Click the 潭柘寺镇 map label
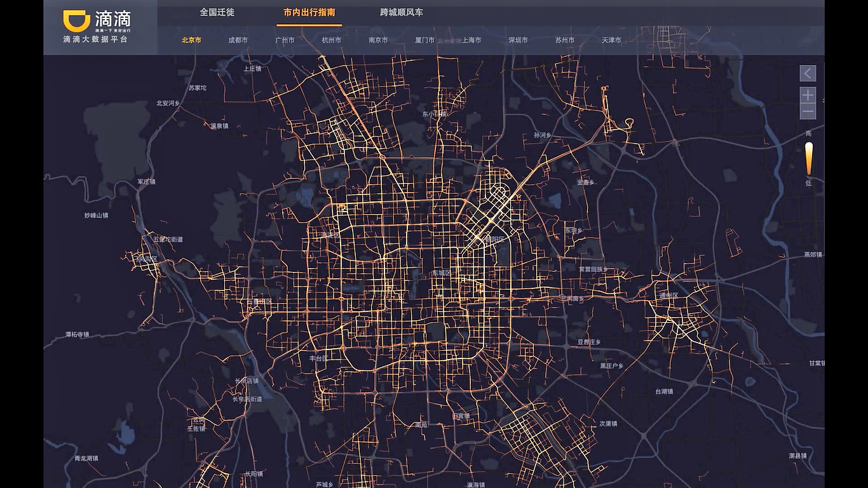This screenshot has height=488, width=868. [x=78, y=334]
